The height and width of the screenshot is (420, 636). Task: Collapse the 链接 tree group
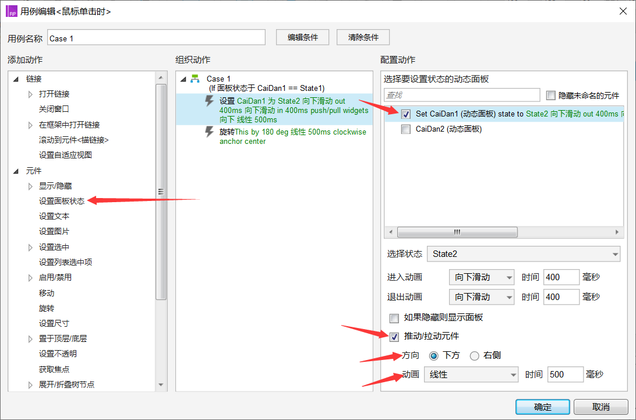click(x=16, y=79)
